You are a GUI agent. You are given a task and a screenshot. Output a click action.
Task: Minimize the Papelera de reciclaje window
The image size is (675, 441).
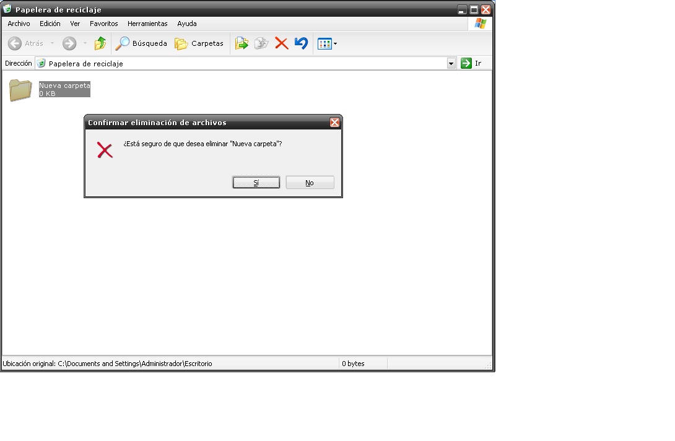(x=462, y=9)
